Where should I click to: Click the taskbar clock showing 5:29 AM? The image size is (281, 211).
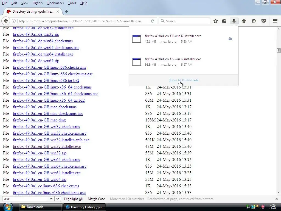[x=273, y=207]
